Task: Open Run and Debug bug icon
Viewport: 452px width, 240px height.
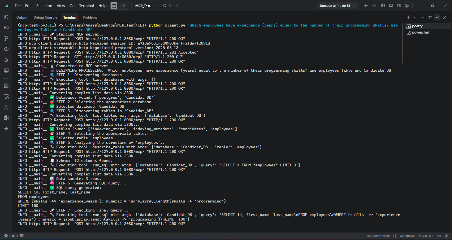Action: pos(6,60)
